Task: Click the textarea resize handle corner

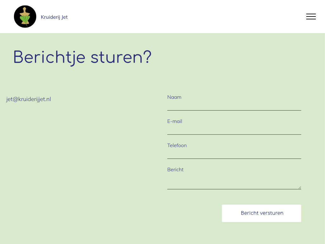Action: (x=299, y=187)
